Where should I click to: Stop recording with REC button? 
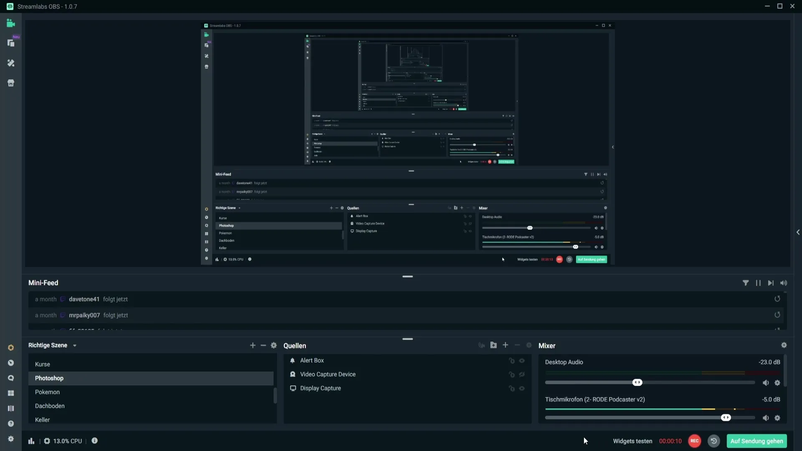click(x=694, y=441)
